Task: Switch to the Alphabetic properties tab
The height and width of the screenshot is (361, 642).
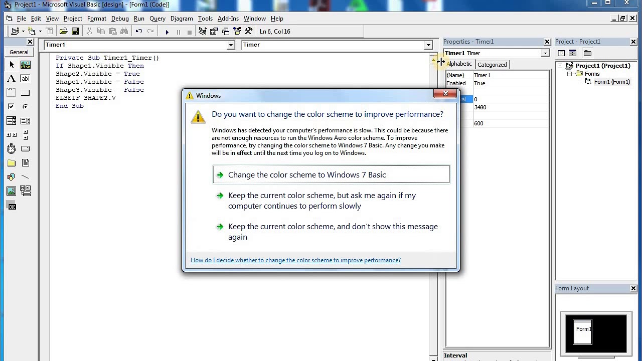Action: pos(459,64)
